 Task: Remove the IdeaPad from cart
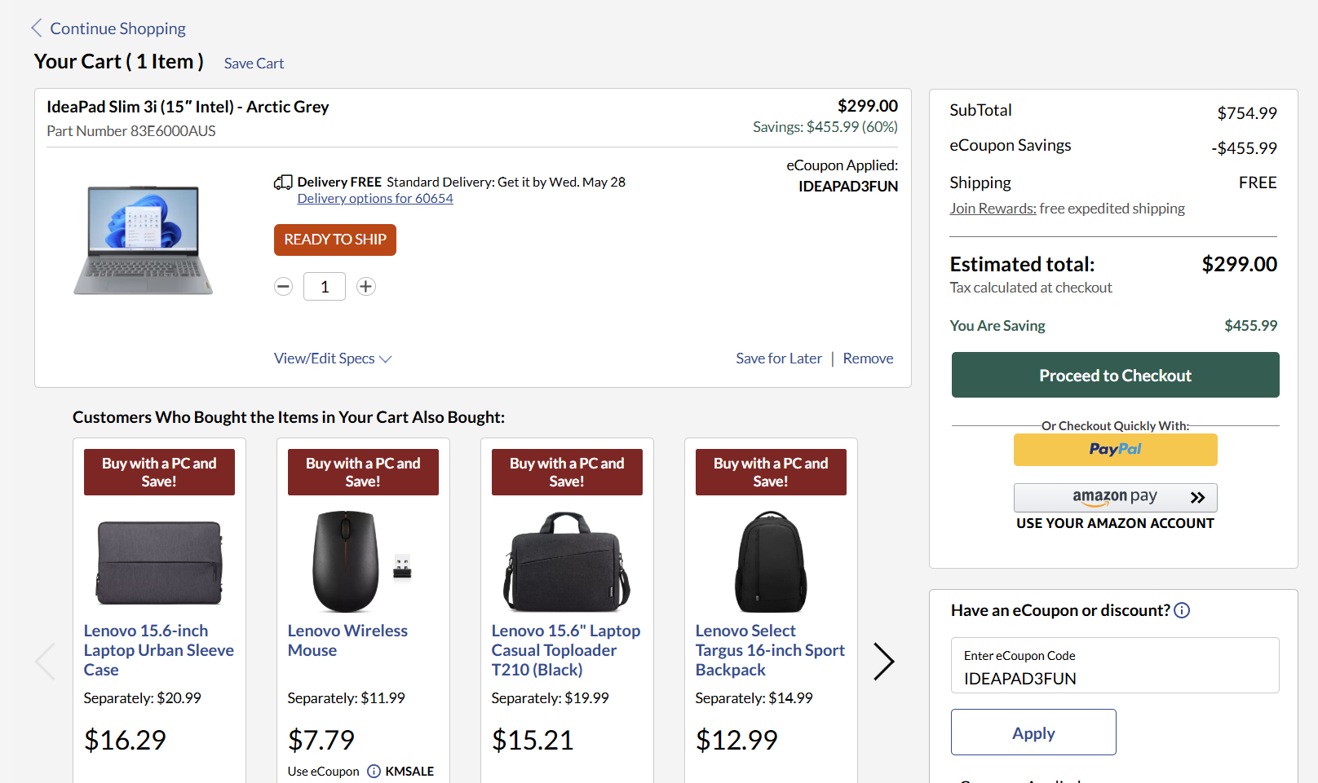868,359
